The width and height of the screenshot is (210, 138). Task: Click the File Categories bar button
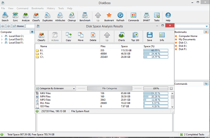tap(110, 89)
